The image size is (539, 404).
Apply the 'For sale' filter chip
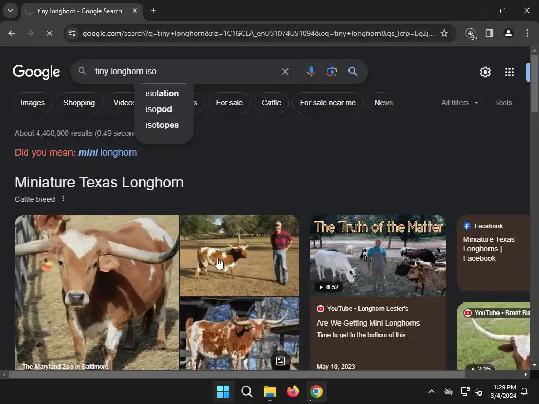click(229, 103)
